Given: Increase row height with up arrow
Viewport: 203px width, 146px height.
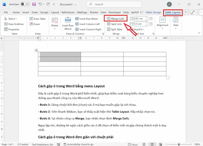Looking at the screenshot, I should 146,18.
